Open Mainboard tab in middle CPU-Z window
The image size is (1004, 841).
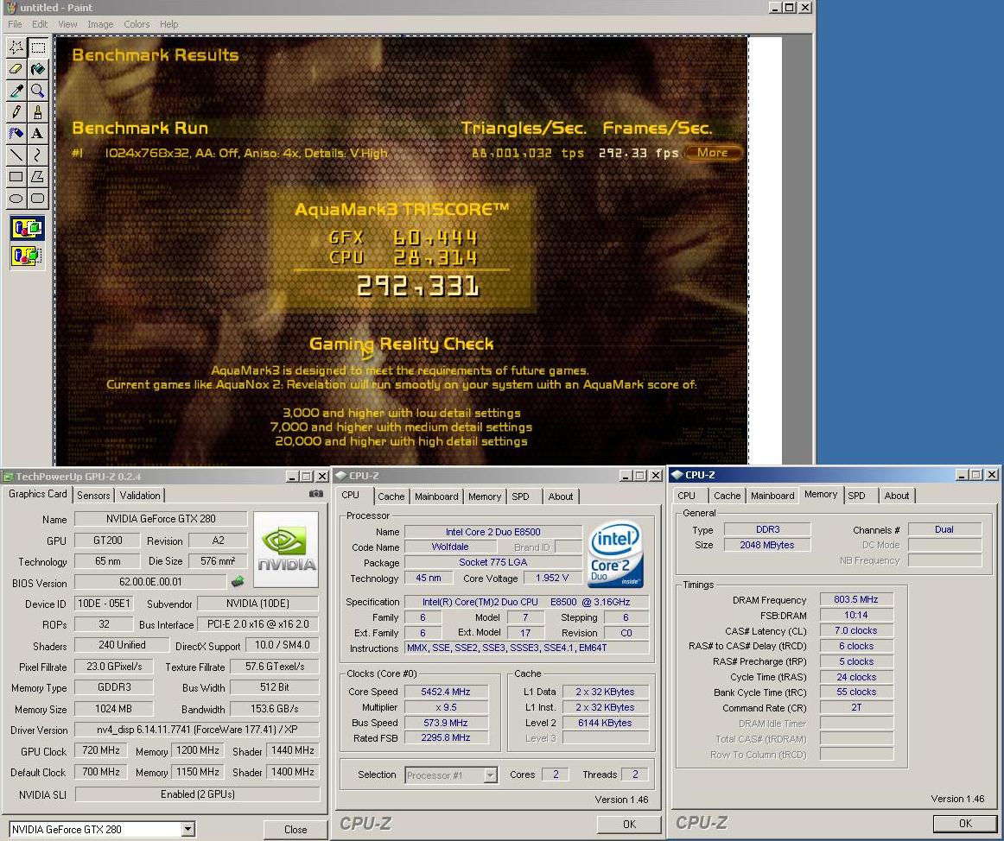[x=436, y=496]
